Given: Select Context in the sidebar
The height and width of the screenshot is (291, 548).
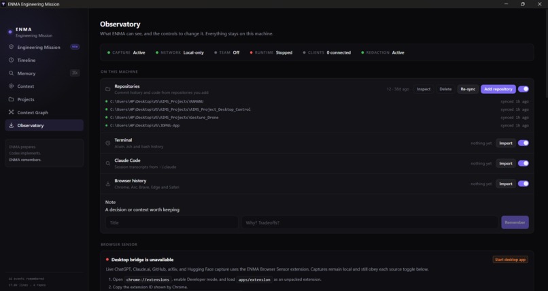Looking at the screenshot, I should tap(44, 86).
